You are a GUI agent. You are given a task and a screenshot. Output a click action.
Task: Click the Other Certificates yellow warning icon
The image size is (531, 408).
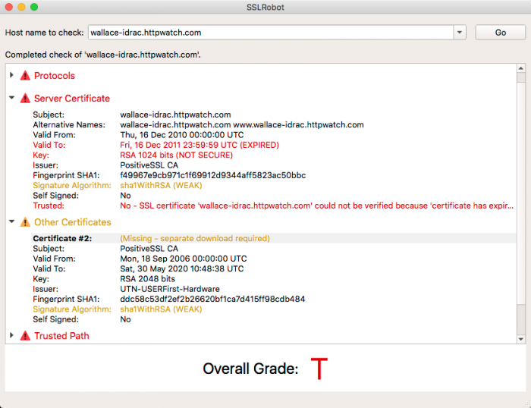point(25,222)
